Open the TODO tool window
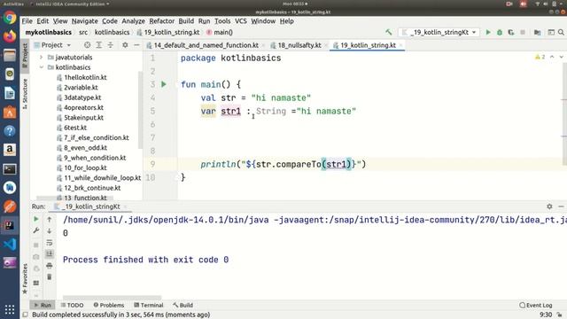The image size is (567, 319). point(72,305)
